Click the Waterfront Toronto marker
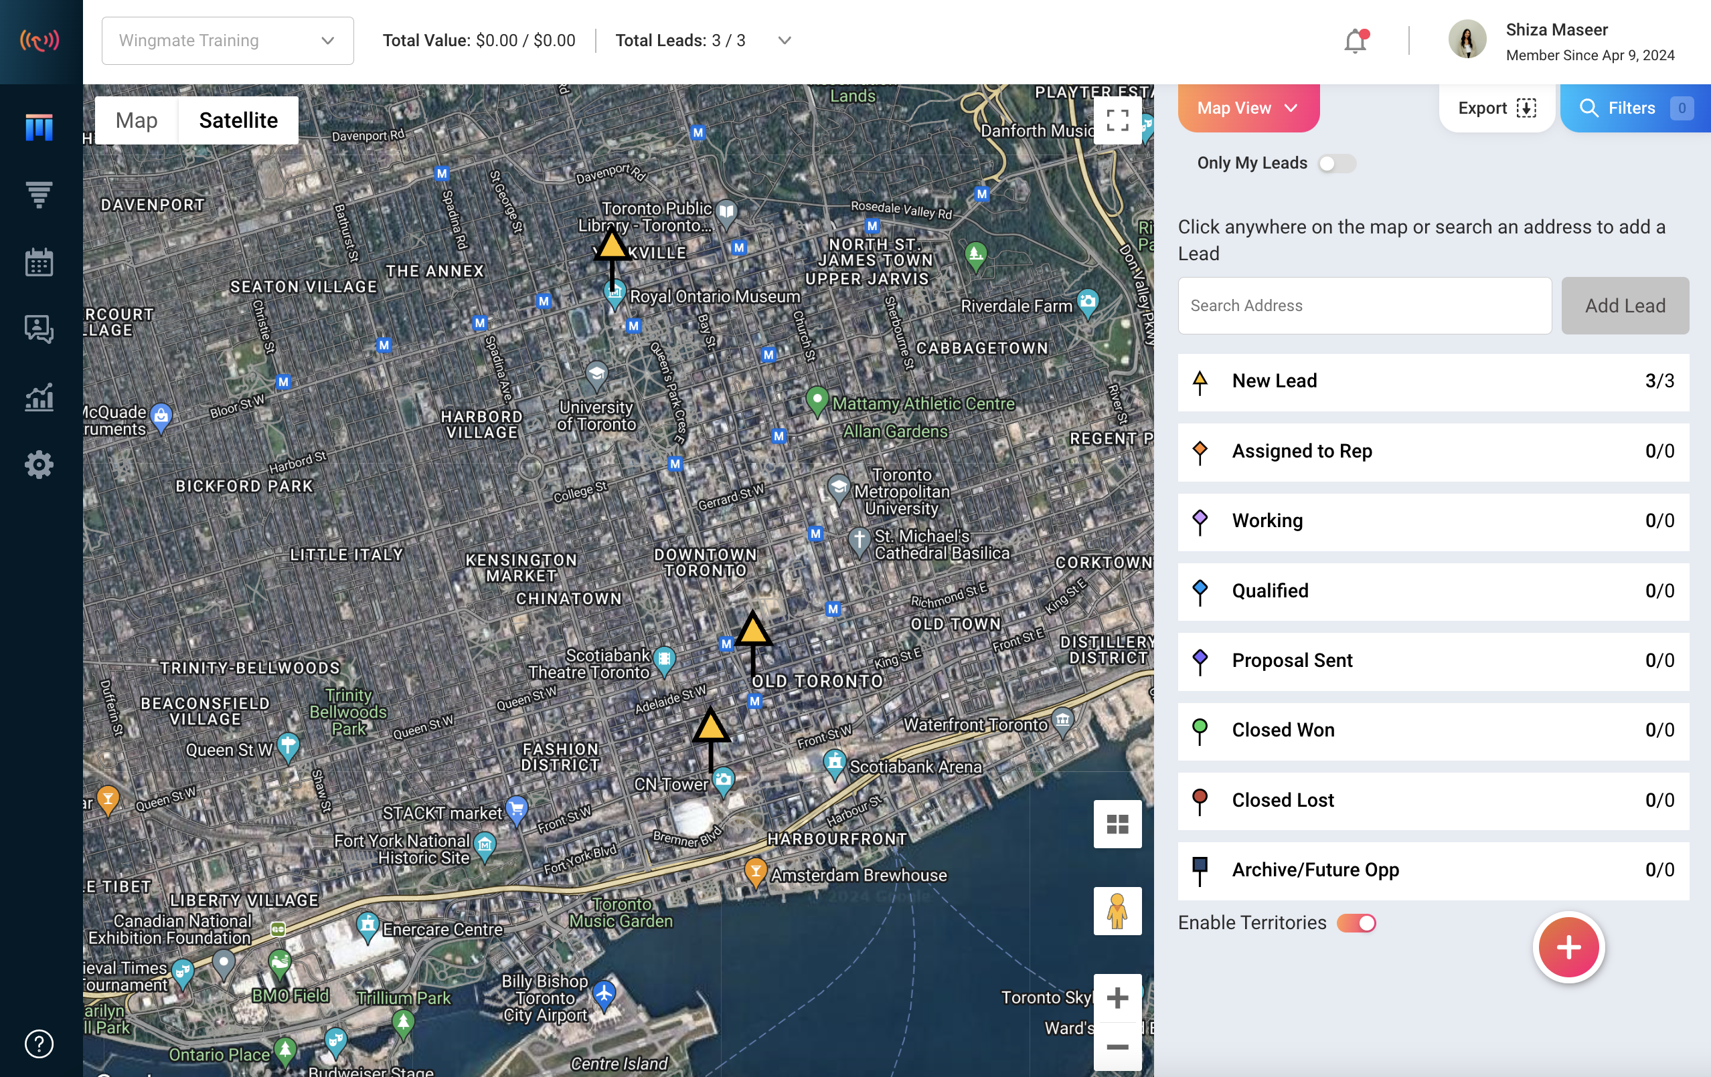1711x1077 pixels. pyautogui.click(x=1062, y=721)
